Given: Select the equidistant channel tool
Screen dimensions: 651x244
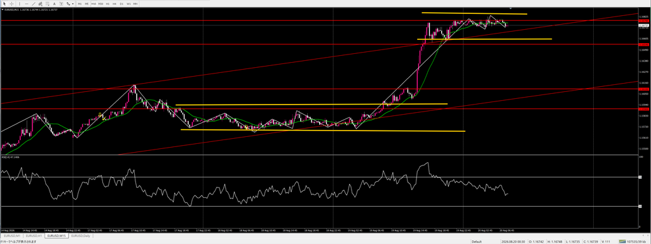Looking at the screenshot, I should 40,4.
